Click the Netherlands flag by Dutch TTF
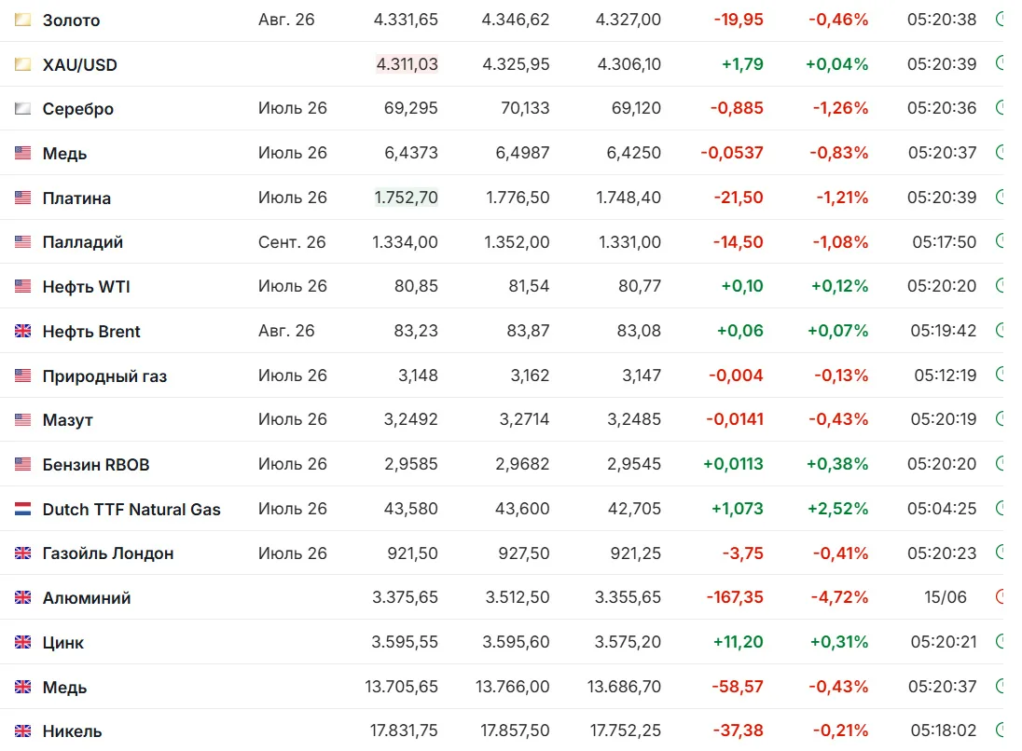 (x=22, y=509)
